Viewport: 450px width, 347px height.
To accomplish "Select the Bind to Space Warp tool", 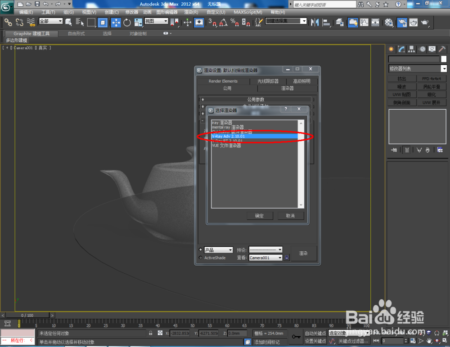I will click(31, 22).
